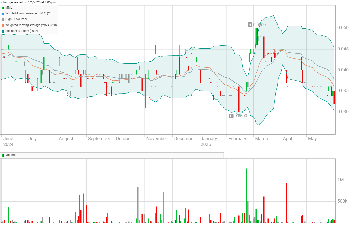The image size is (357, 226).
Task: Toggle the Simple Moving Average (SMA) (20) label
Action: 29,13
